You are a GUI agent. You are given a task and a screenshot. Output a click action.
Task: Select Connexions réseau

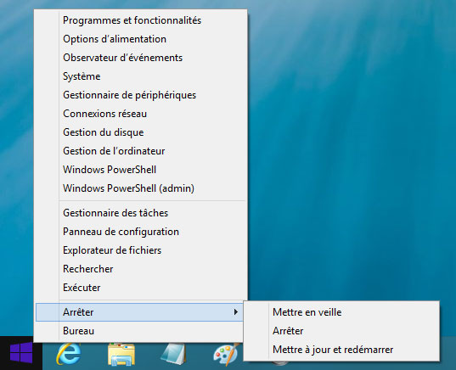click(x=141, y=114)
